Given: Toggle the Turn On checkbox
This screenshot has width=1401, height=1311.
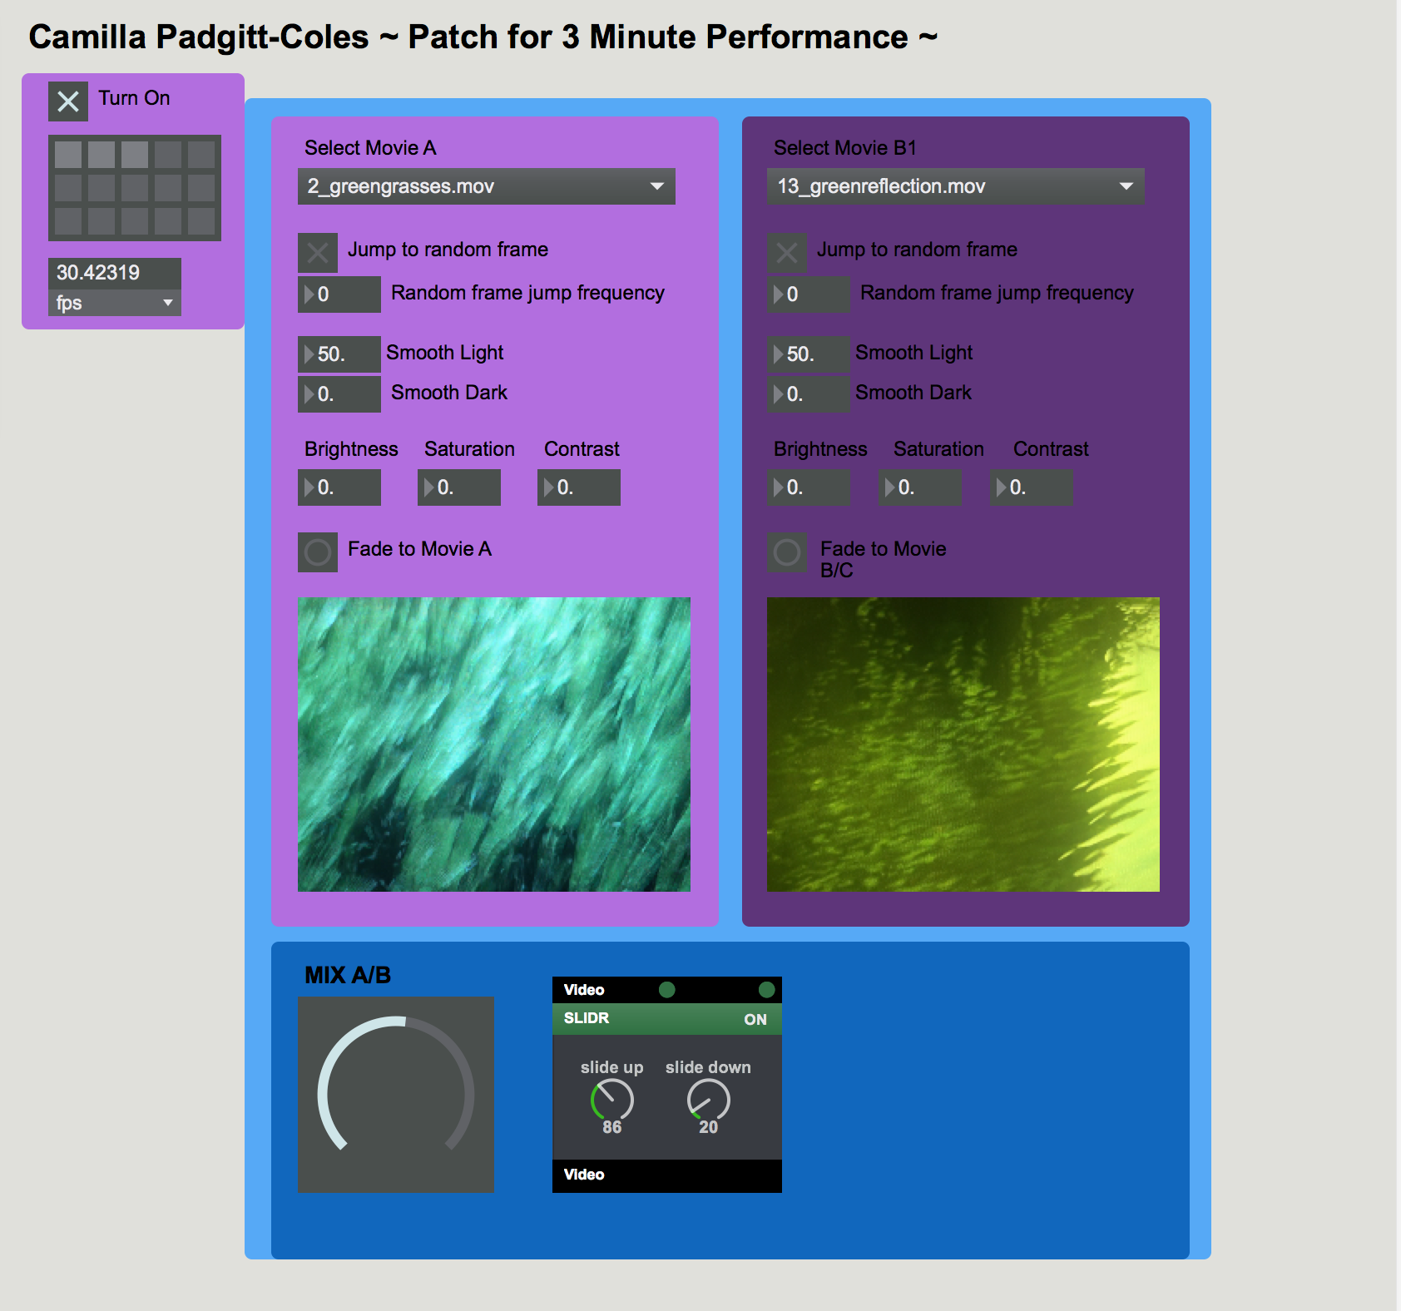Looking at the screenshot, I should click(68, 101).
